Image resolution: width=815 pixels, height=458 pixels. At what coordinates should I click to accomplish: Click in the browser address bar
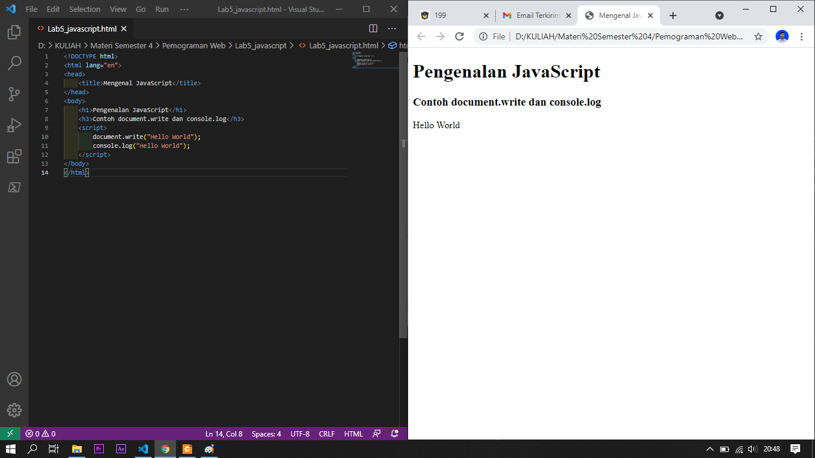626,36
